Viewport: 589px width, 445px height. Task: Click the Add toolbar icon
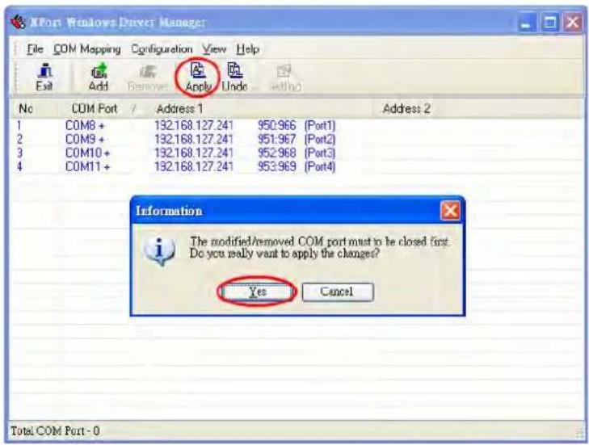pyautogui.click(x=99, y=78)
